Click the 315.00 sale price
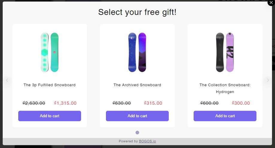Image resolution: width=275 pixels, height=148 pixels. pyautogui.click(x=153, y=103)
